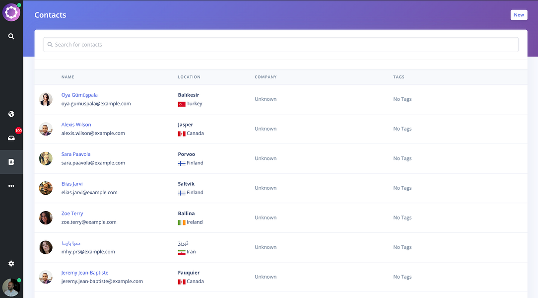Screen dimensions: 538x298
Task: Open contact Sara Paavola
Action: click(x=76, y=154)
